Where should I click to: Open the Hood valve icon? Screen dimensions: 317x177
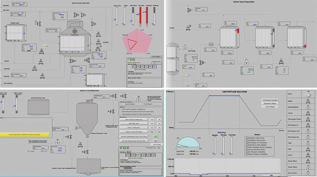[x=308, y=155]
